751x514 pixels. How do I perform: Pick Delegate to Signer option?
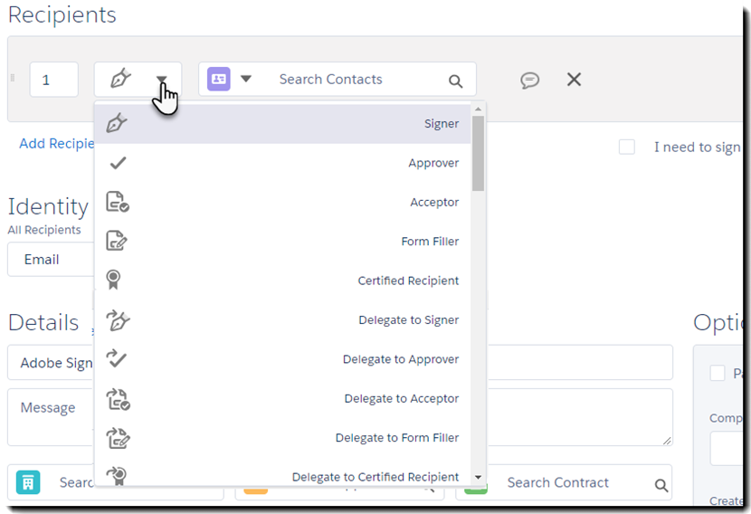pos(408,319)
